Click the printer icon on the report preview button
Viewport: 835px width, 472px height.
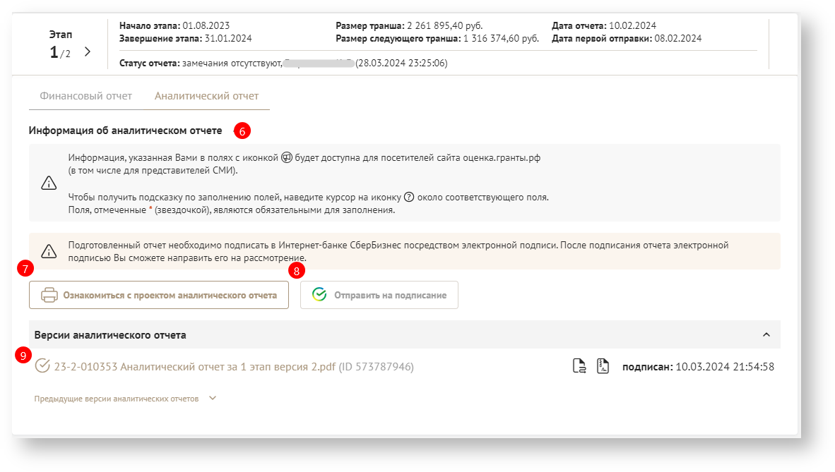[49, 295]
